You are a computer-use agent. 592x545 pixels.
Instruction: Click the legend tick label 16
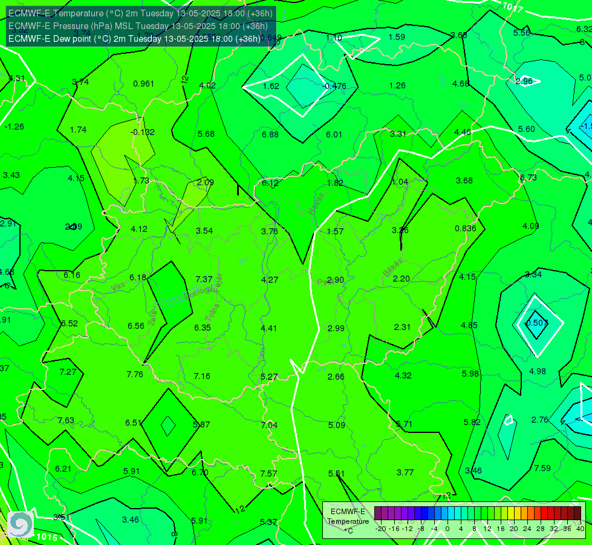click(x=501, y=529)
